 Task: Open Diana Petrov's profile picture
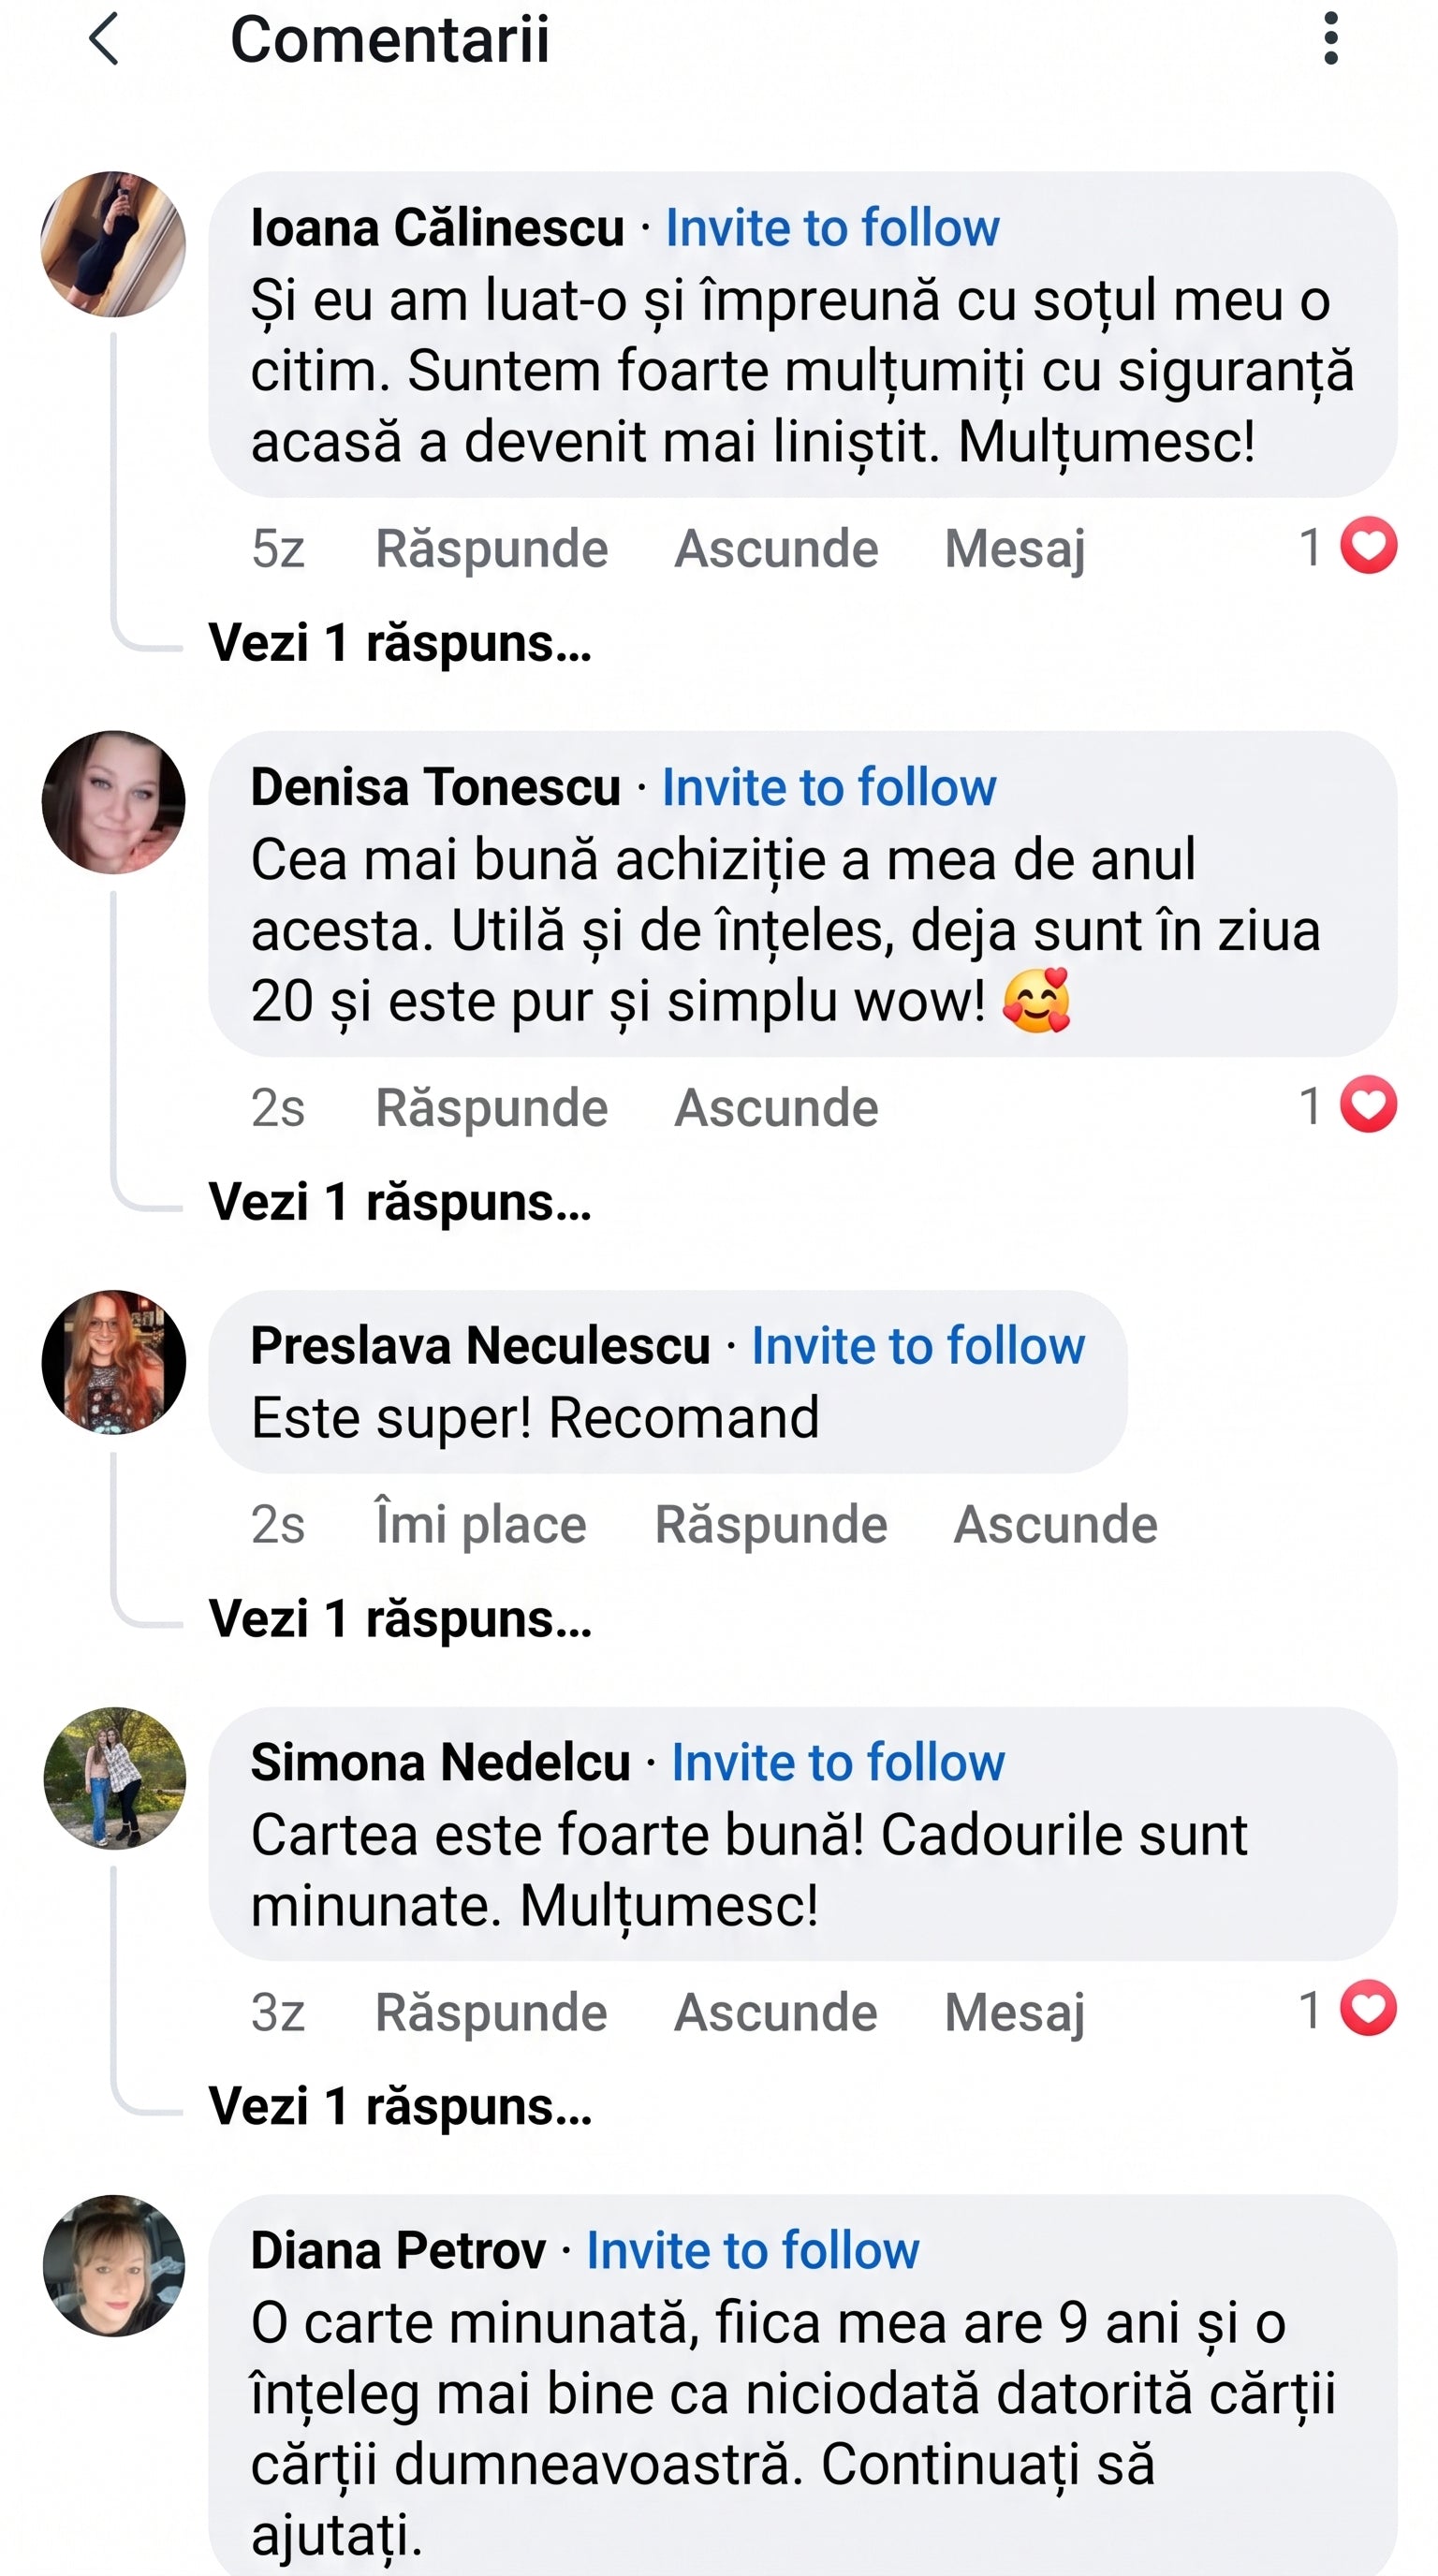pyautogui.click(x=114, y=2267)
